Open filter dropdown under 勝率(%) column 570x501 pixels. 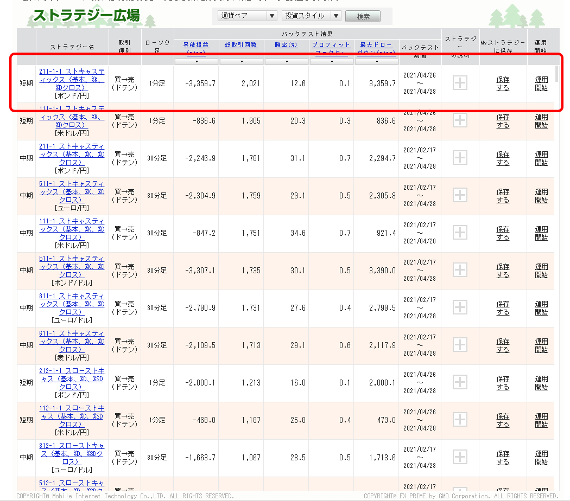point(287,62)
